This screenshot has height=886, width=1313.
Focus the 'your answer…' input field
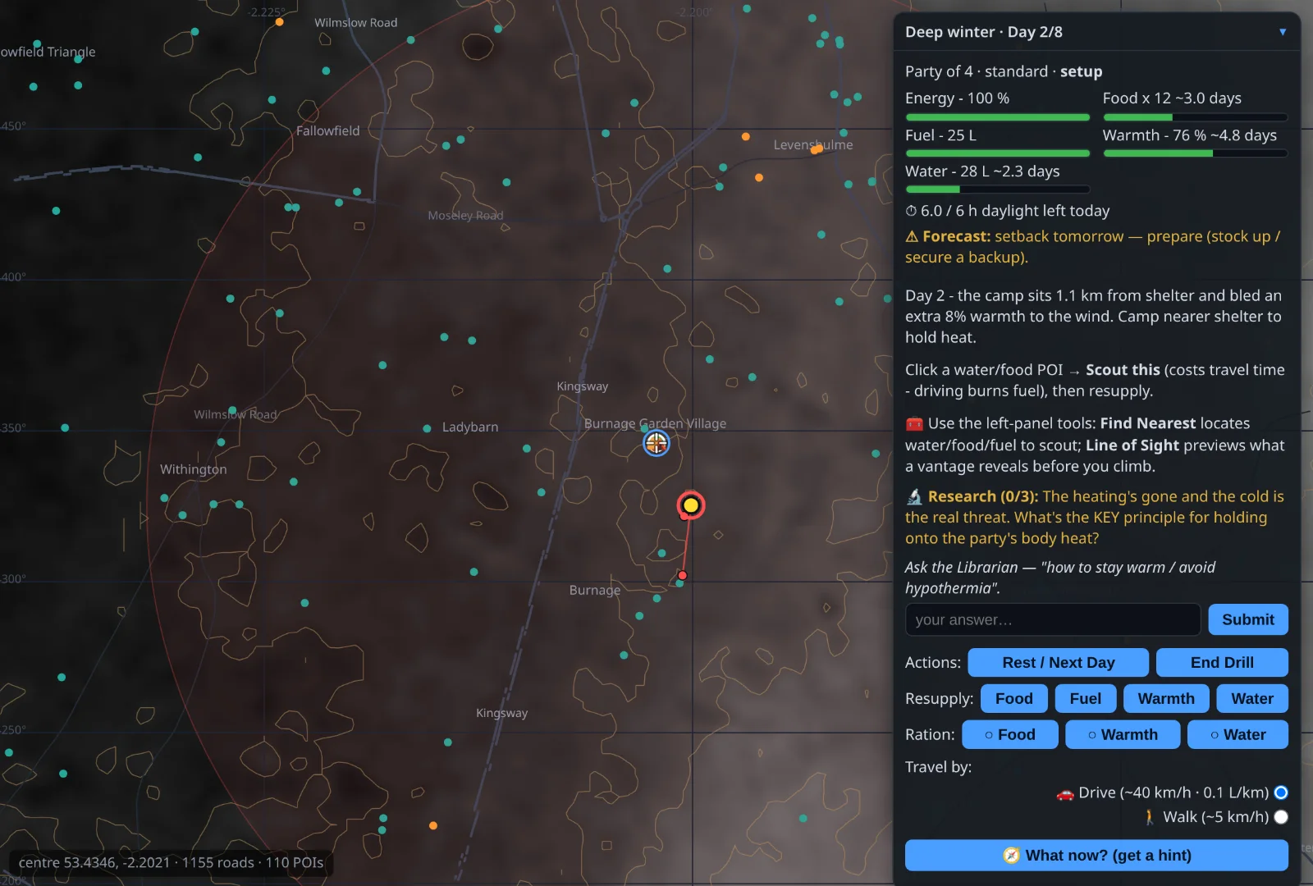coord(1053,620)
